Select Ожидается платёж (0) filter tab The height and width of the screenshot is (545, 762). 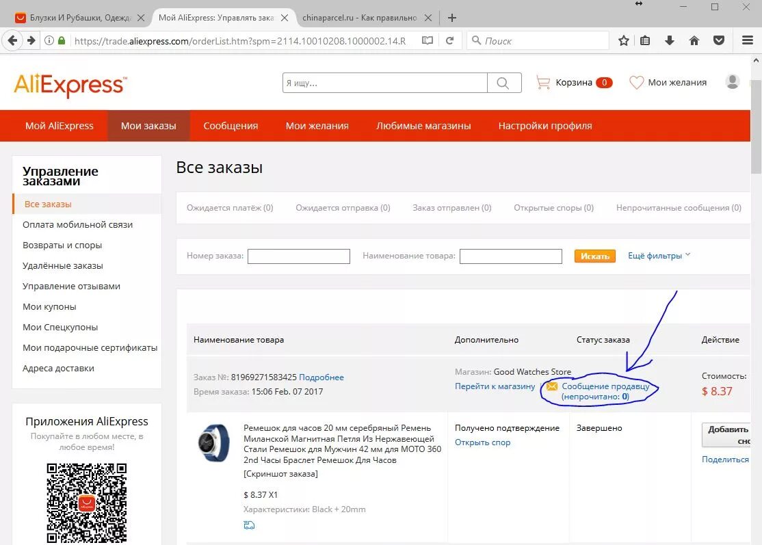point(230,208)
